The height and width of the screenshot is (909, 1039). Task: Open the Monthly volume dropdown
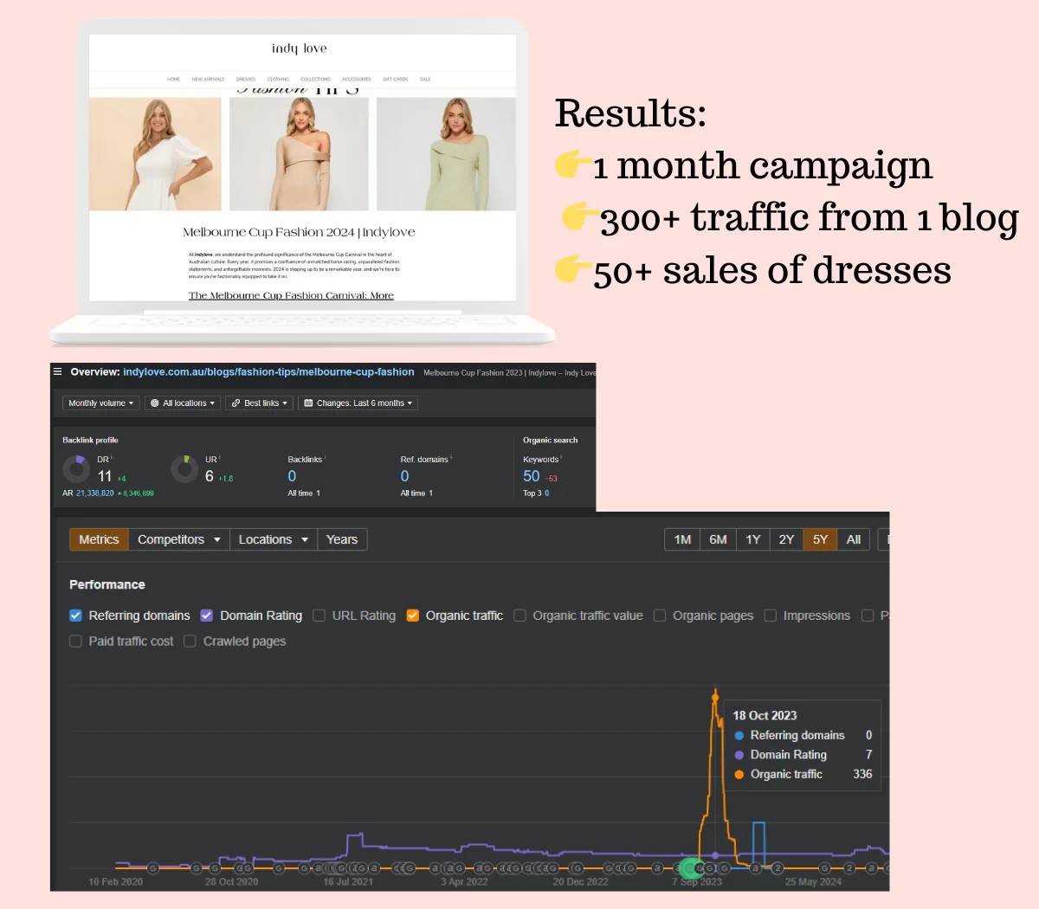(100, 403)
